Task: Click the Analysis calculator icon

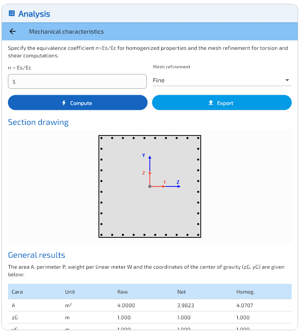Action: (x=12, y=14)
